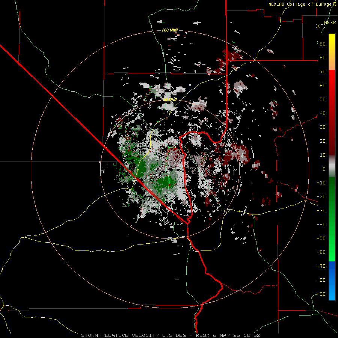338x338 pixels.
Task: Select the 30 value on the velocity scale
Action: (323, 127)
